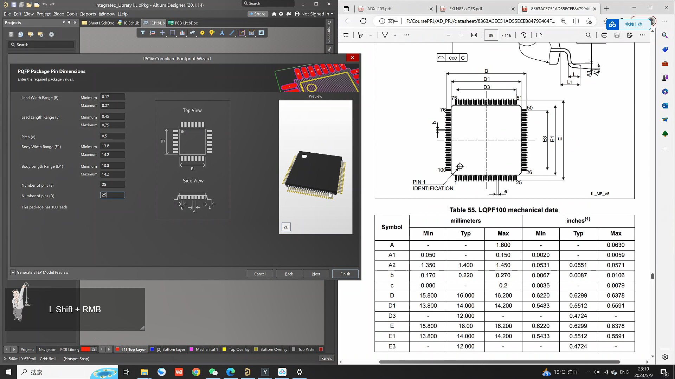Open the PDF find search icon

(x=588, y=35)
